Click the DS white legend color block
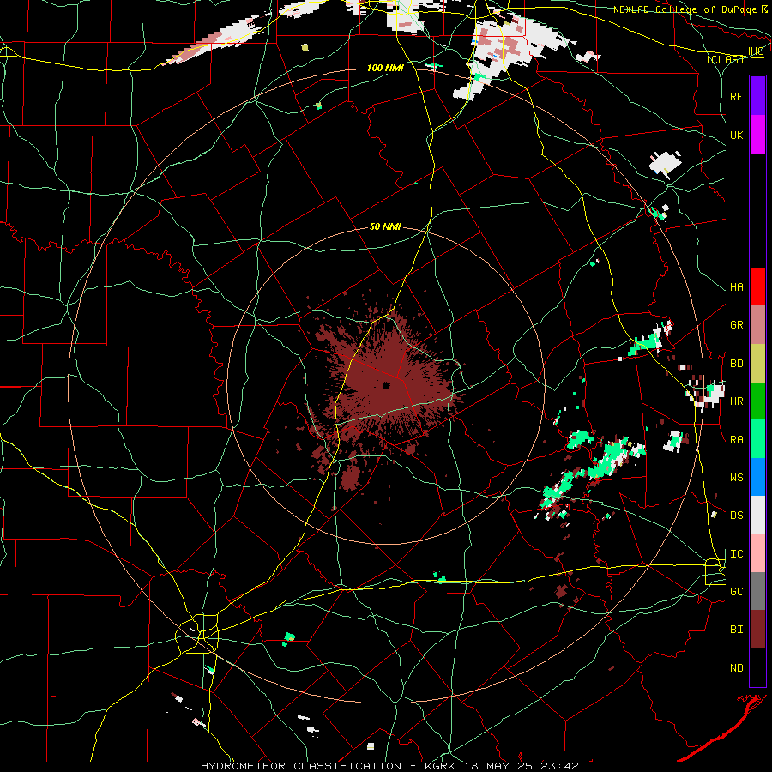772x772 pixels. coord(757,515)
